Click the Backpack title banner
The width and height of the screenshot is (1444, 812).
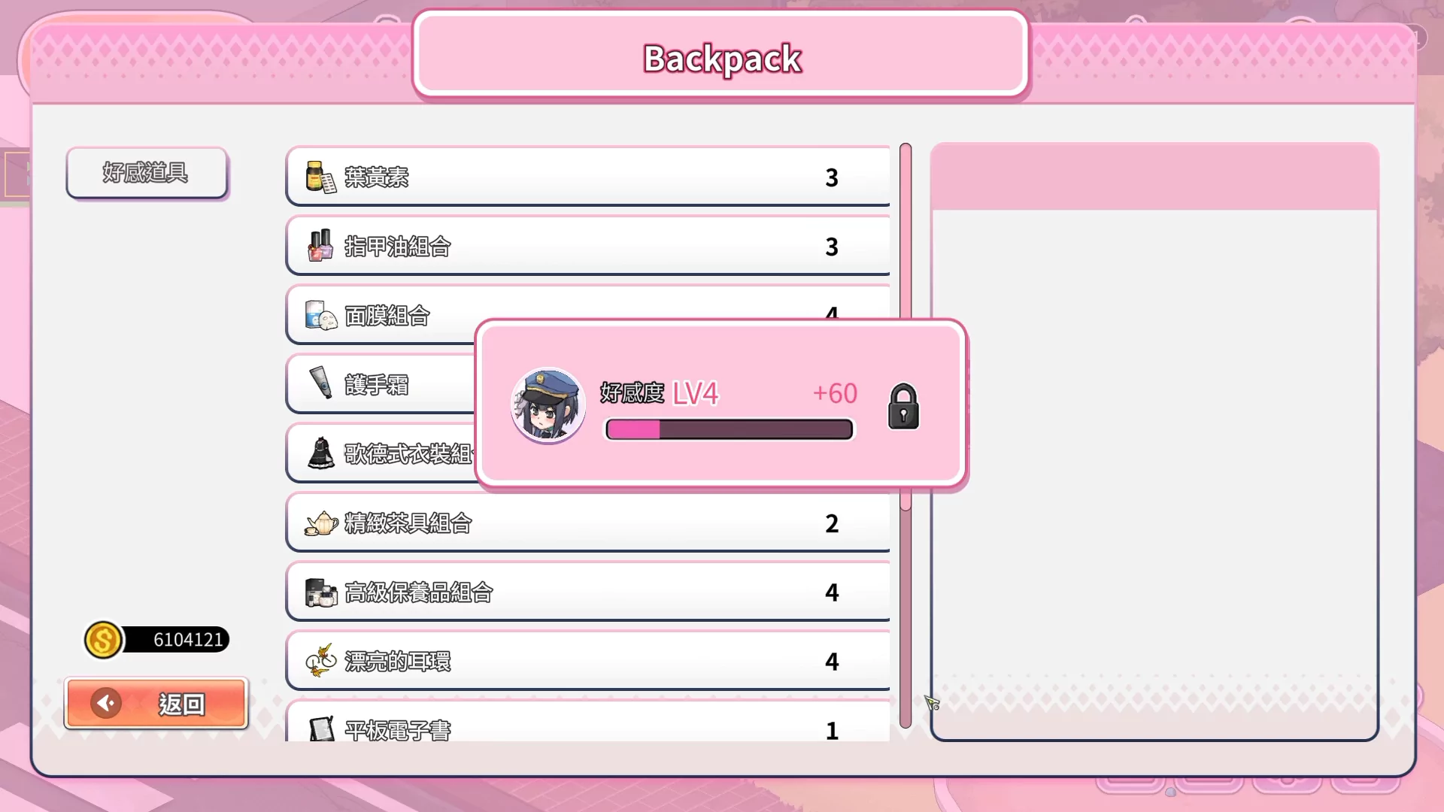point(722,55)
